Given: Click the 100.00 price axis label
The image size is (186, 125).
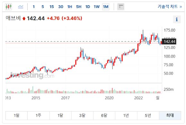Looking at the screenshot, I should click(x=169, y=56).
